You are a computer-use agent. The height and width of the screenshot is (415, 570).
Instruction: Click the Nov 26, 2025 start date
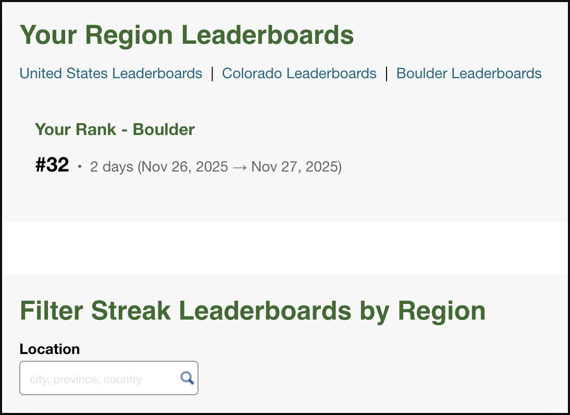[185, 167]
